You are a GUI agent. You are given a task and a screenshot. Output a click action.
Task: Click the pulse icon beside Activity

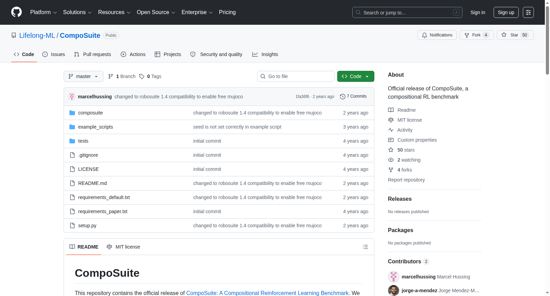[391, 130]
